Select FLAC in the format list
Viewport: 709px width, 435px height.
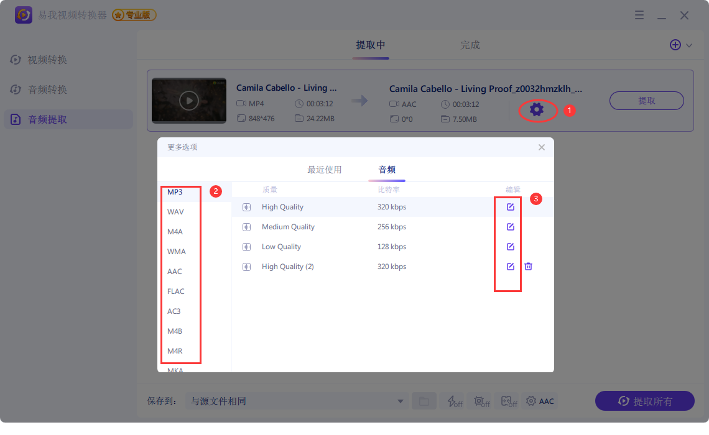[x=176, y=291]
